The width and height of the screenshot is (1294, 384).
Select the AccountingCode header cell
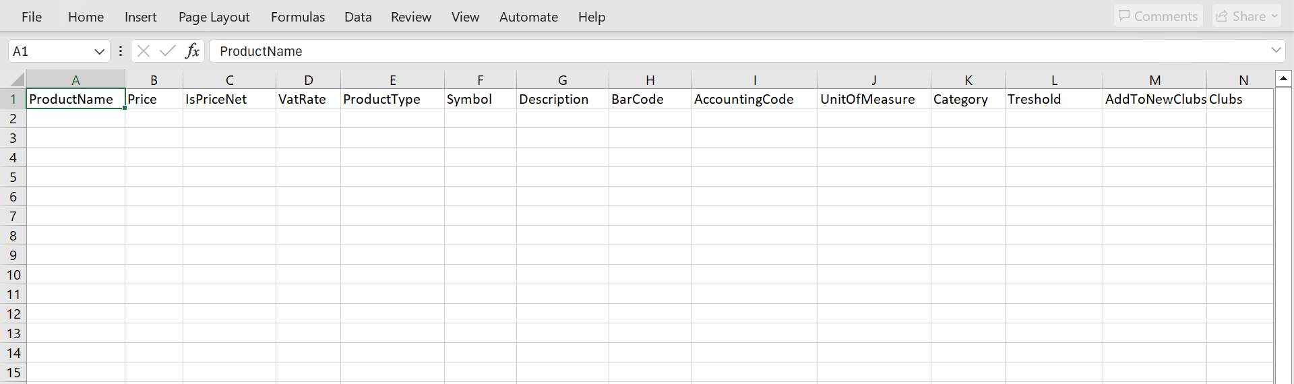754,99
